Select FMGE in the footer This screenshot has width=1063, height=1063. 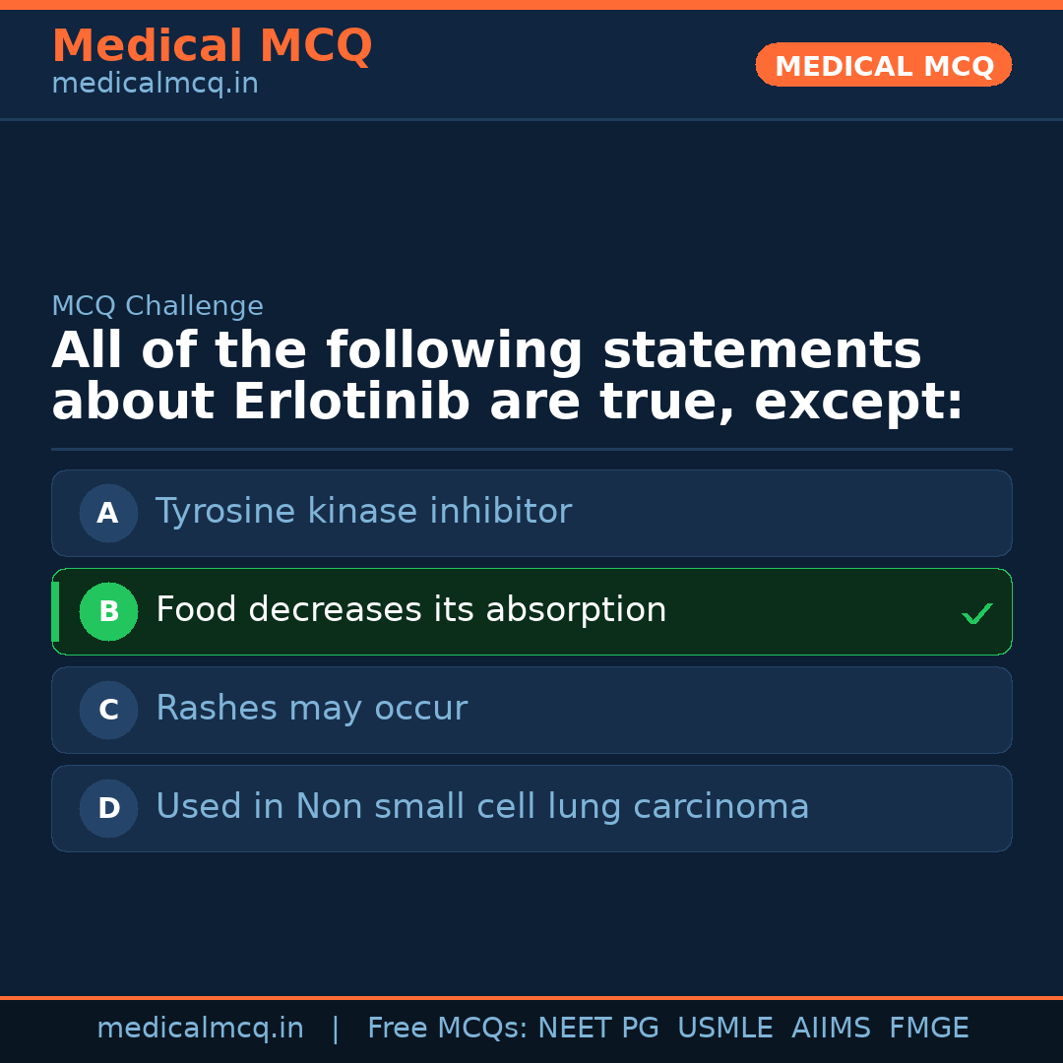click(928, 1029)
